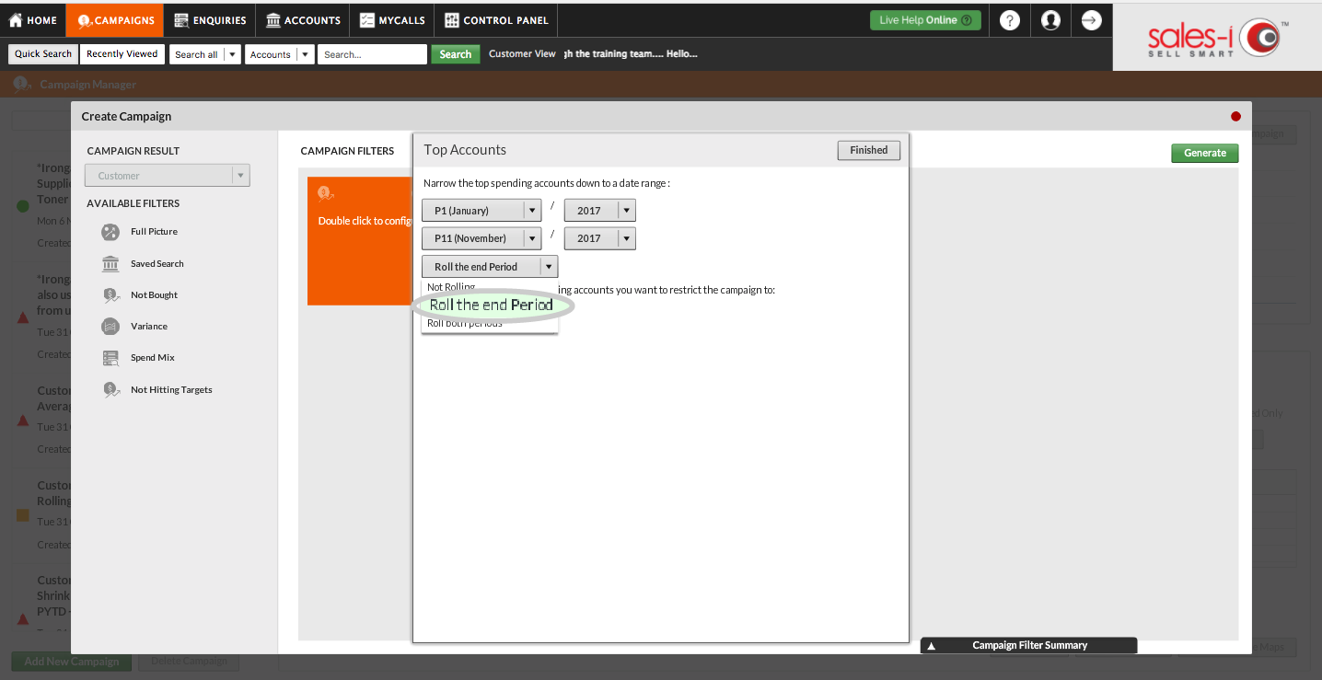Open the P11 (November) period dropdown
The width and height of the screenshot is (1322, 680).
481,238
